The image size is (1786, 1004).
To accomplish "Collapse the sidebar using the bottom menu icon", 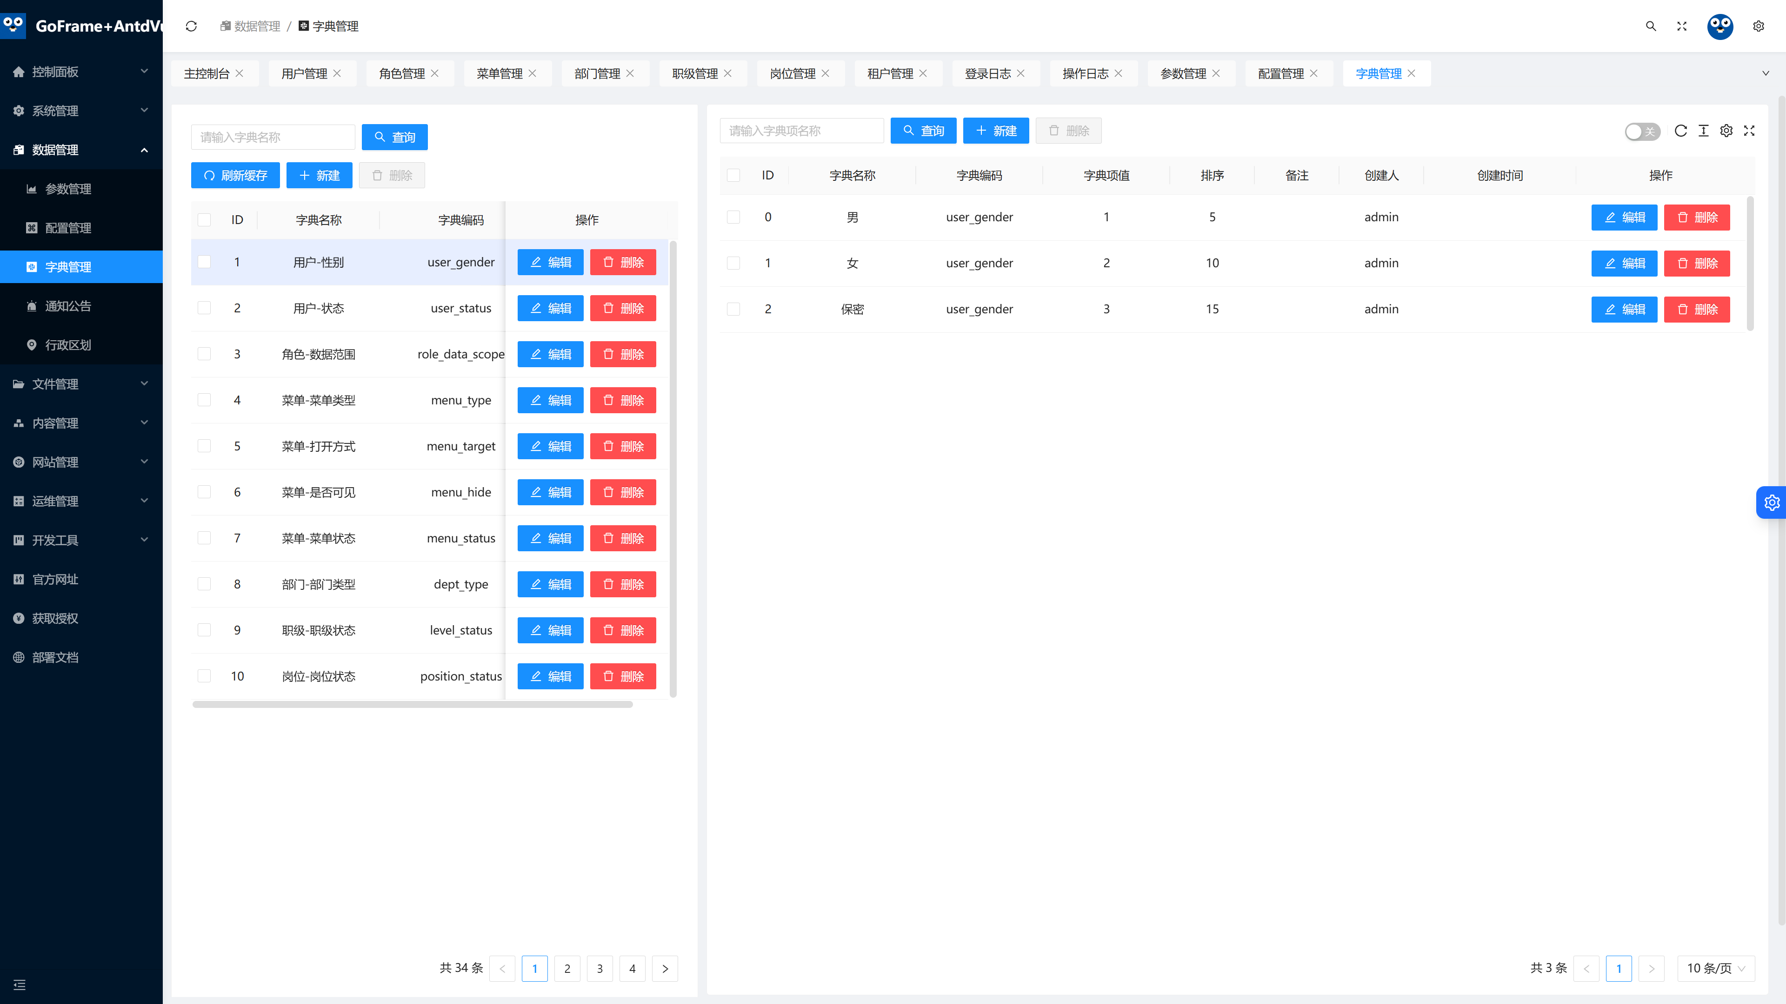I will click(20, 984).
